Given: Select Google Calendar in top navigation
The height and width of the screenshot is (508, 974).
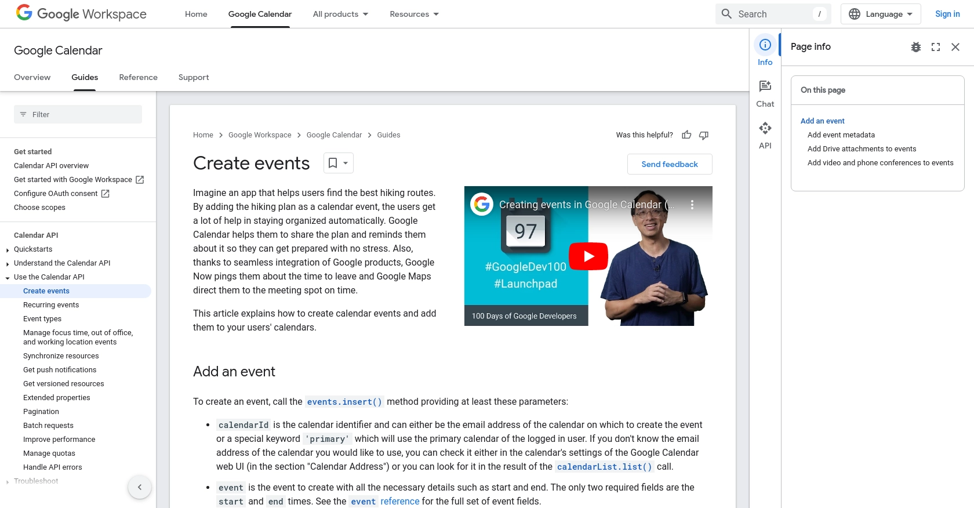Looking at the screenshot, I should click(260, 14).
